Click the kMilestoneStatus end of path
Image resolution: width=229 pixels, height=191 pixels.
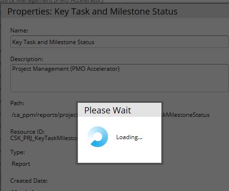pyautogui.click(x=186, y=115)
